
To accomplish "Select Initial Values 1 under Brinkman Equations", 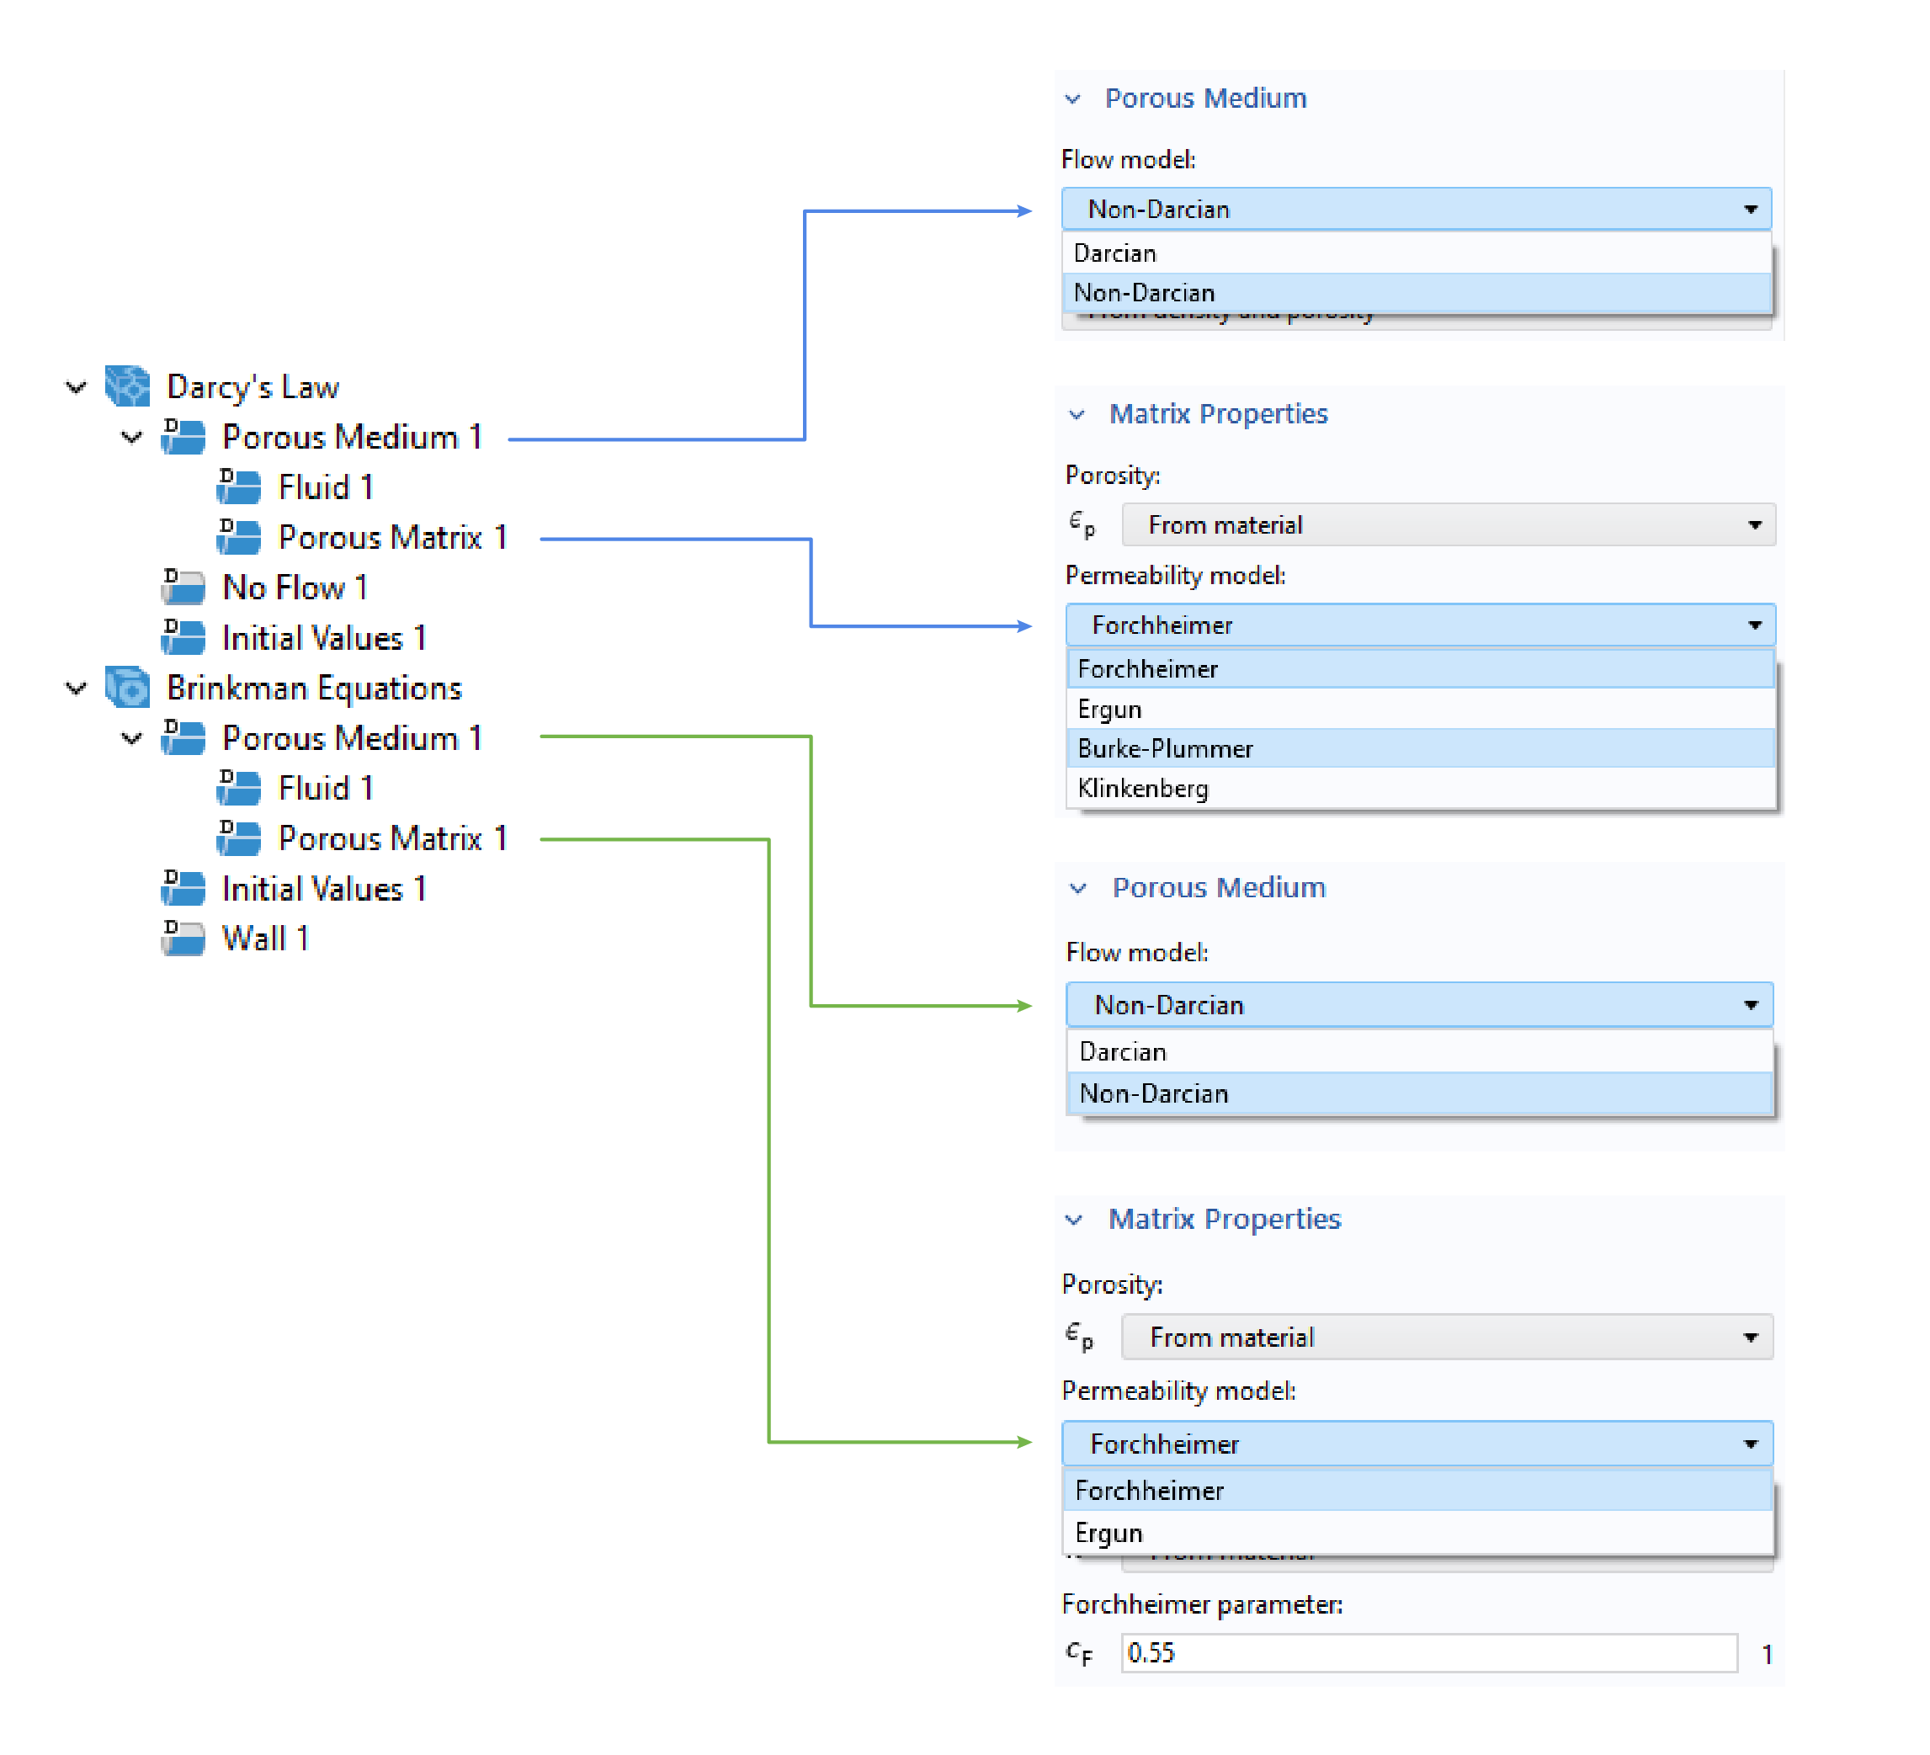I will pos(323,889).
